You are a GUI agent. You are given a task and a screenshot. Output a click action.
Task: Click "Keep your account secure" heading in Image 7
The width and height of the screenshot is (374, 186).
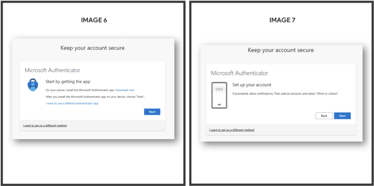[x=281, y=50]
